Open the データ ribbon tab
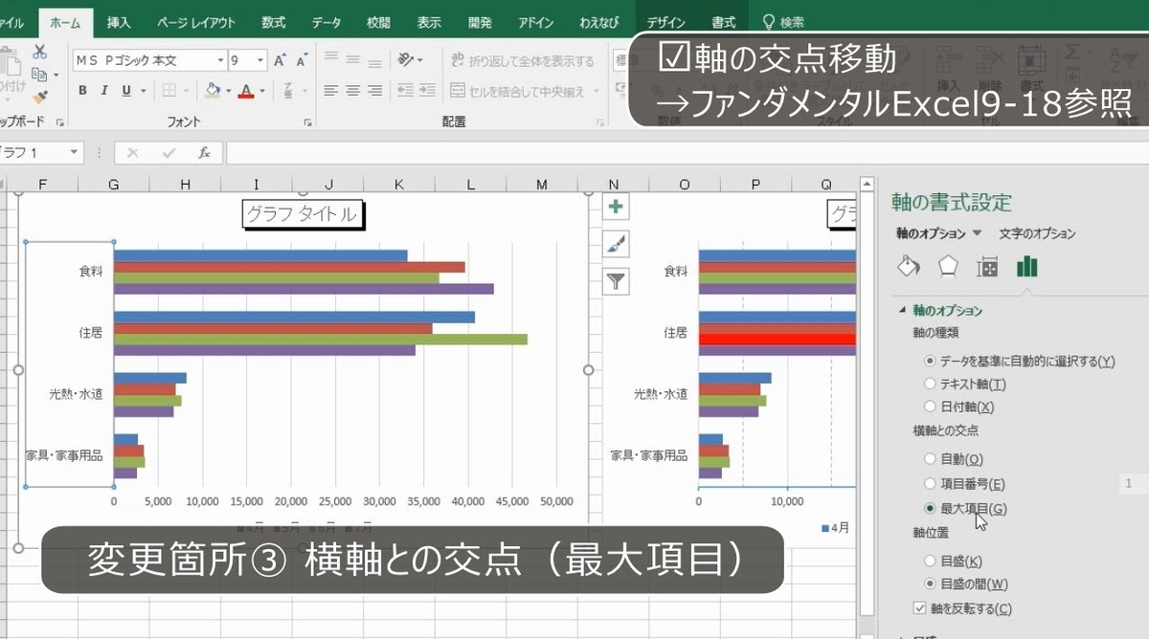 [x=326, y=22]
